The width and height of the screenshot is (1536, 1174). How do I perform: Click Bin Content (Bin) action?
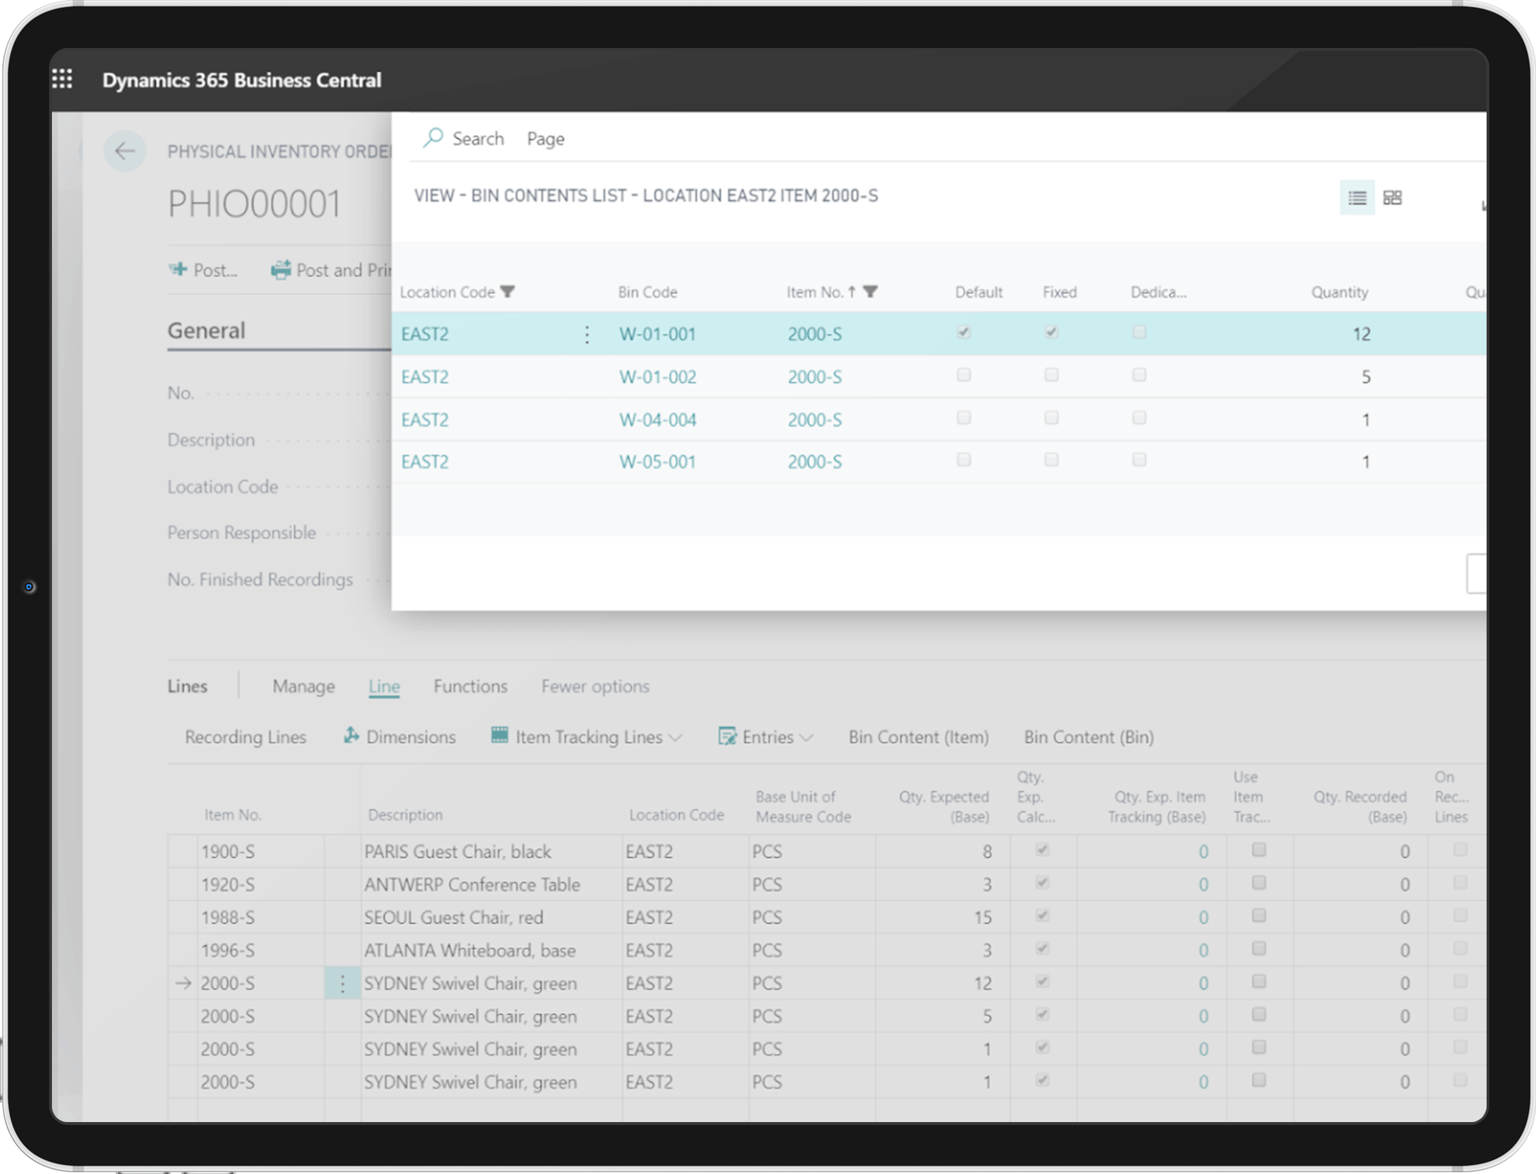pos(1089,737)
